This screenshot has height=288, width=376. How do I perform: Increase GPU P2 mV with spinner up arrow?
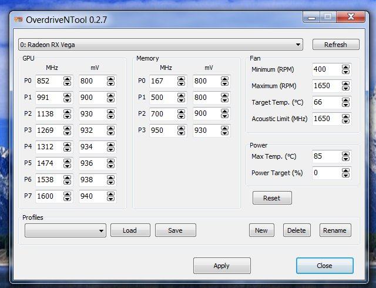coord(110,112)
